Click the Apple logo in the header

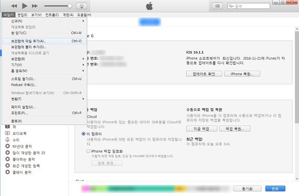click(x=149, y=6)
